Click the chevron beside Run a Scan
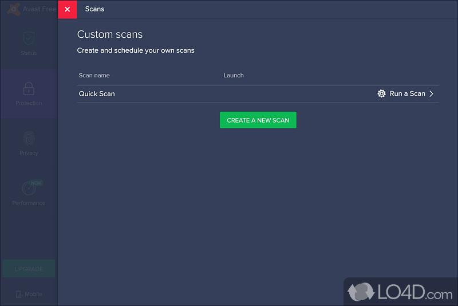Image resolution: width=458 pixels, height=306 pixels. click(x=432, y=93)
